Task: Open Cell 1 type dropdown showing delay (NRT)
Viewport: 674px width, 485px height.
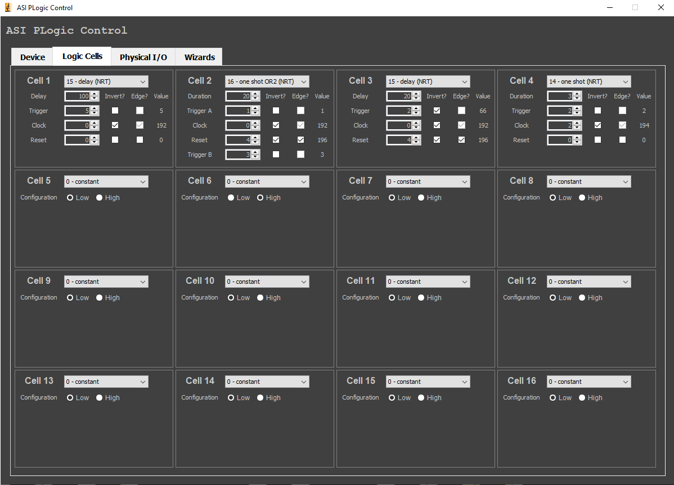Action: [x=106, y=81]
